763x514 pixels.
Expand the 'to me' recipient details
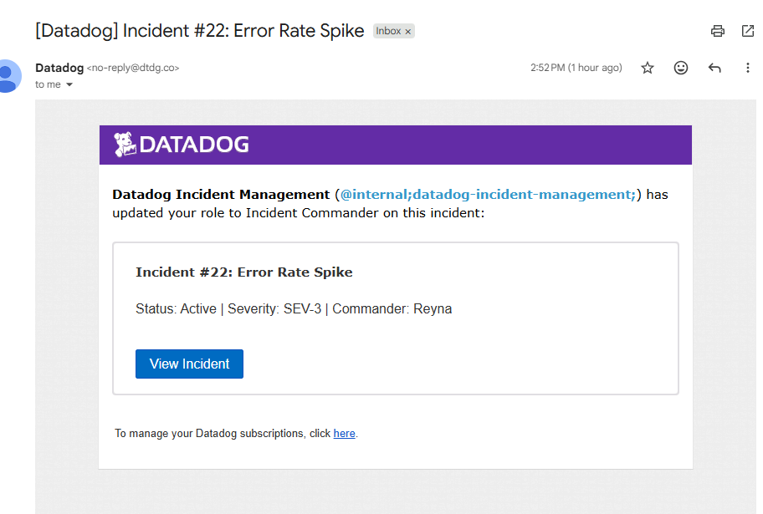pos(69,84)
